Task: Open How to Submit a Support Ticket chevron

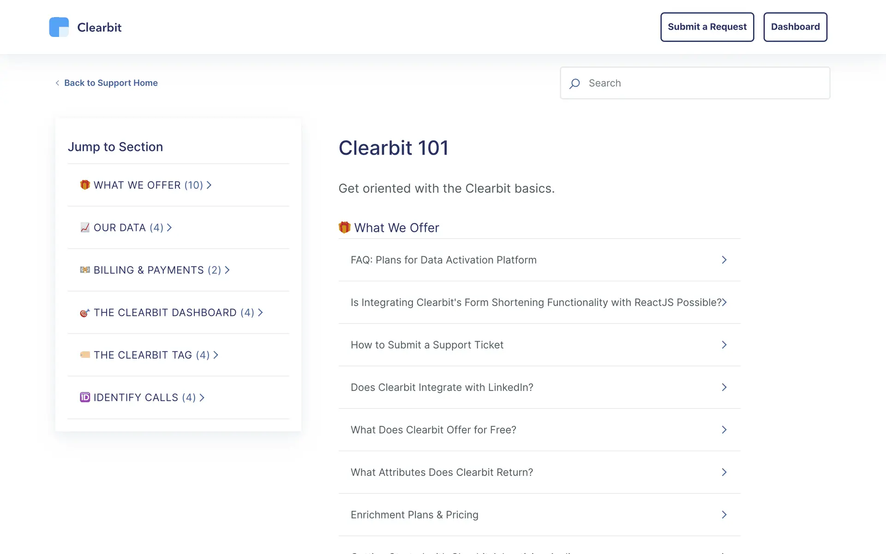Action: pos(724,345)
